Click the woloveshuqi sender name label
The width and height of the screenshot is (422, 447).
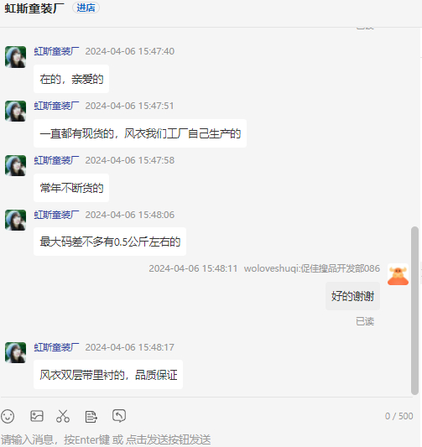click(312, 268)
